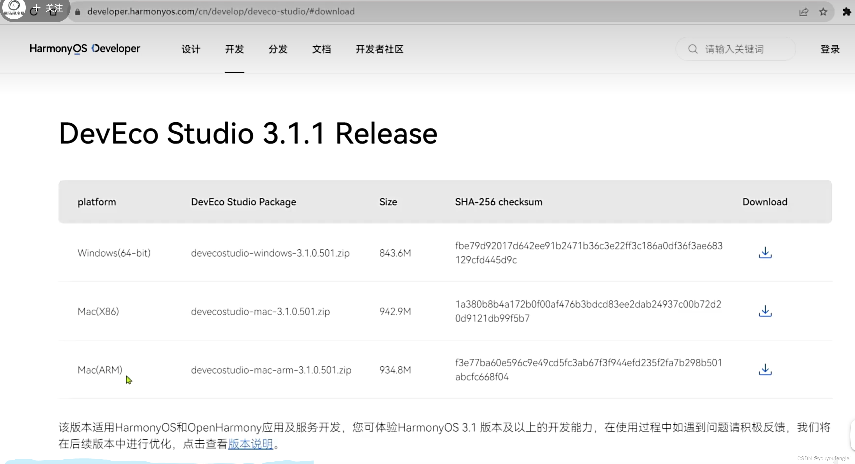Click the Mac ARM checksum starting f3e77b
855x464 pixels.
pos(588,369)
